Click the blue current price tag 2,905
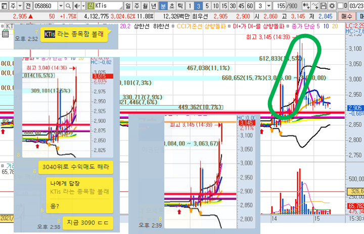The image size is (364, 234). (x=355, y=108)
